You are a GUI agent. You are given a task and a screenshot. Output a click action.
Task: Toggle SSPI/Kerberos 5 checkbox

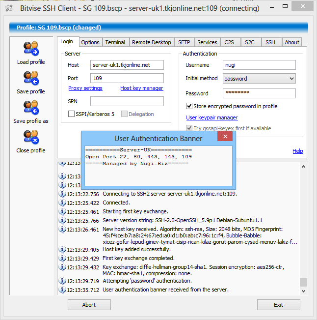point(71,114)
